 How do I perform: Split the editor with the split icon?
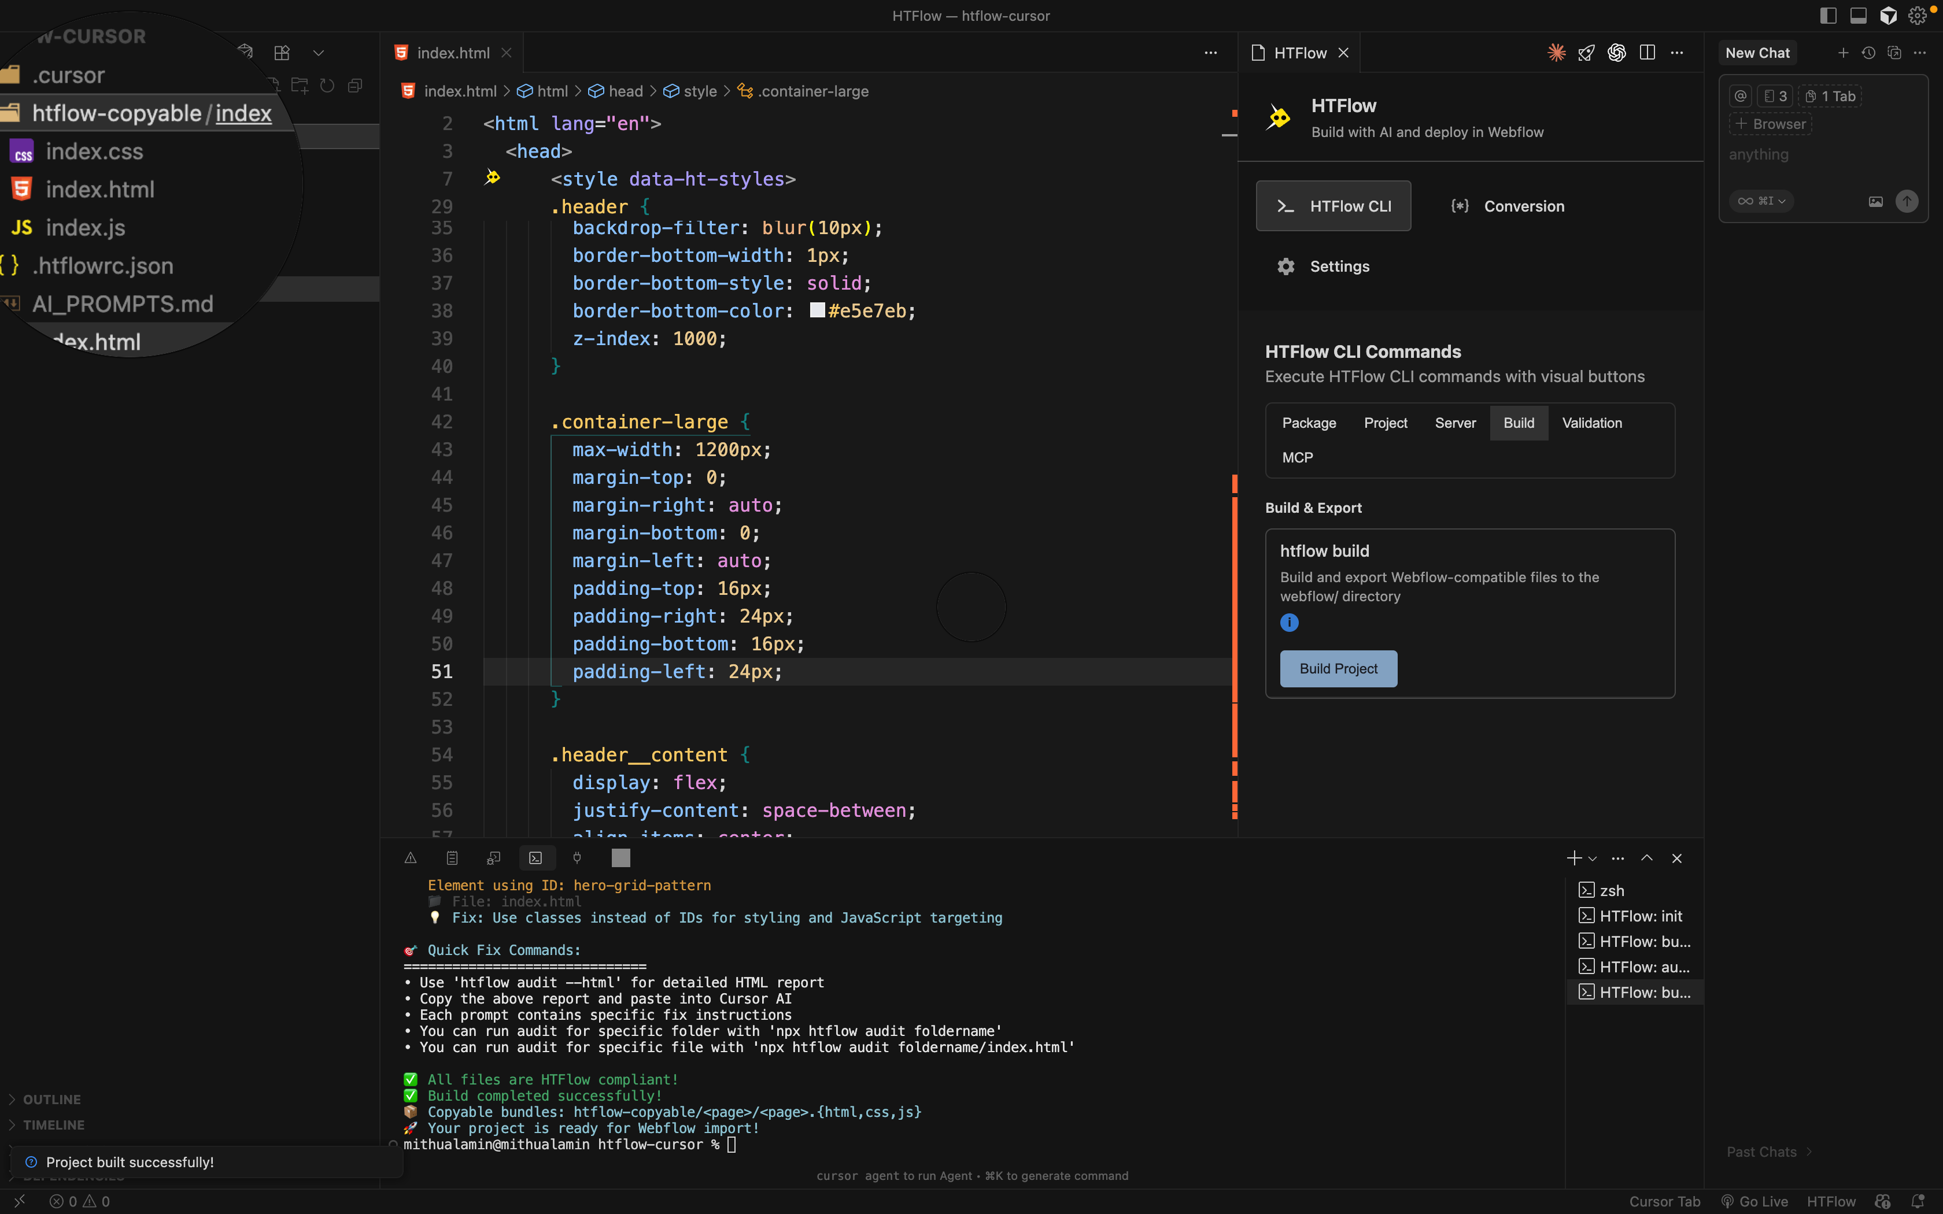click(1647, 53)
